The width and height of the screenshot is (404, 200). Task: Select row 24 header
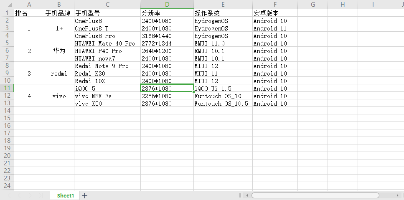click(7, 185)
